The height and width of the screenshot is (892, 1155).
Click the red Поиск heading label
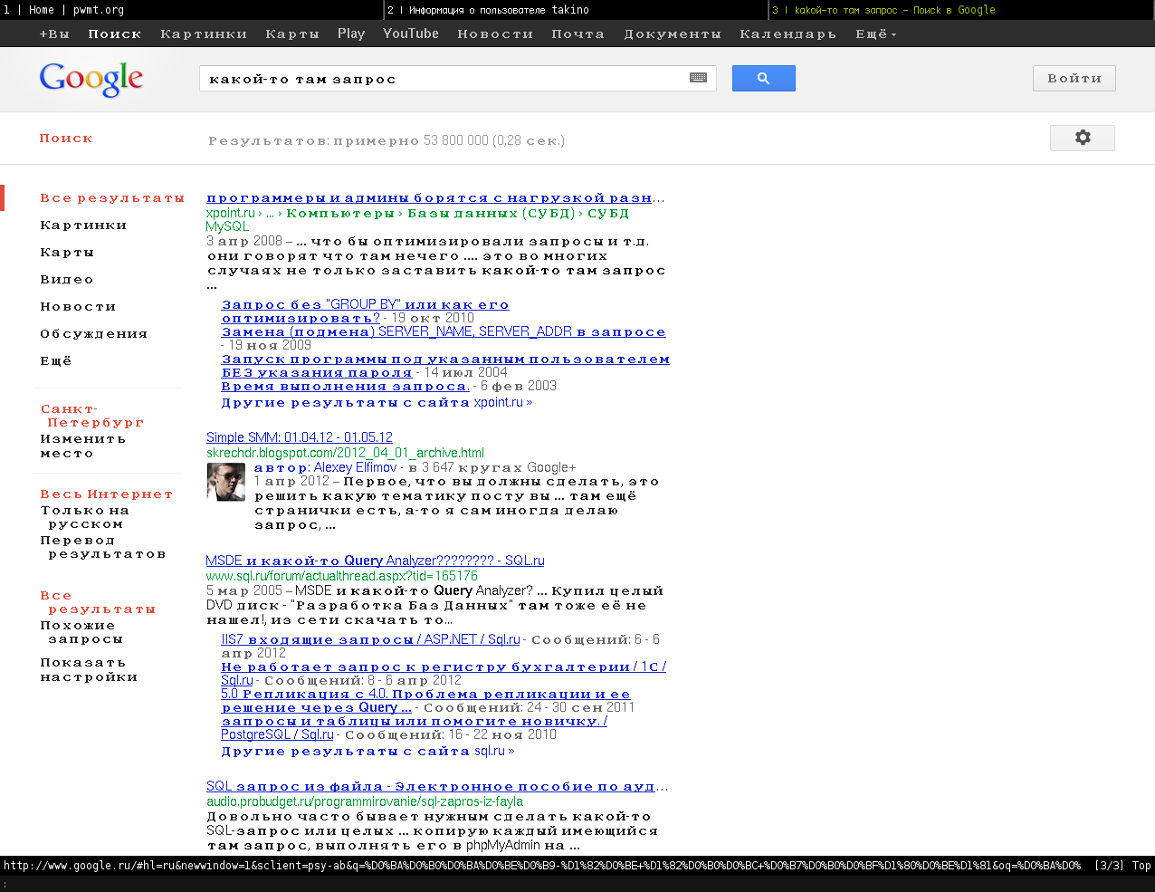pyautogui.click(x=66, y=139)
